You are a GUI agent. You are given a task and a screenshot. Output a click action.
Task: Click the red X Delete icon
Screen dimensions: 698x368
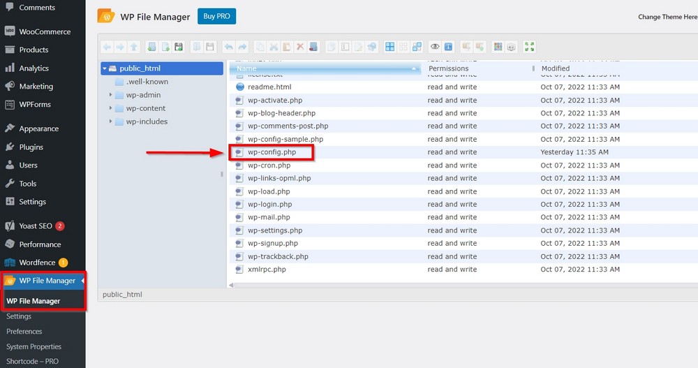[300, 47]
